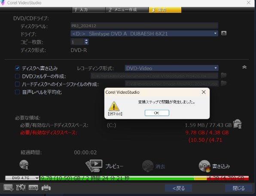Click the erase disc icon
Viewport: 256px width, 196px height.
pos(148,166)
